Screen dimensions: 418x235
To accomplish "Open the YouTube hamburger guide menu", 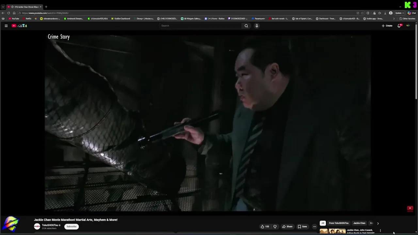I will click(x=6, y=26).
